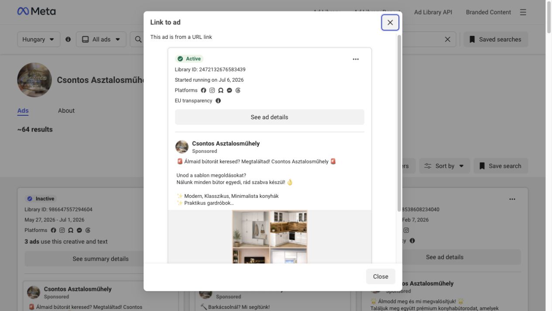The width and height of the screenshot is (552, 311).
Task: Open three-dot menu in ad modal
Action: 356,59
